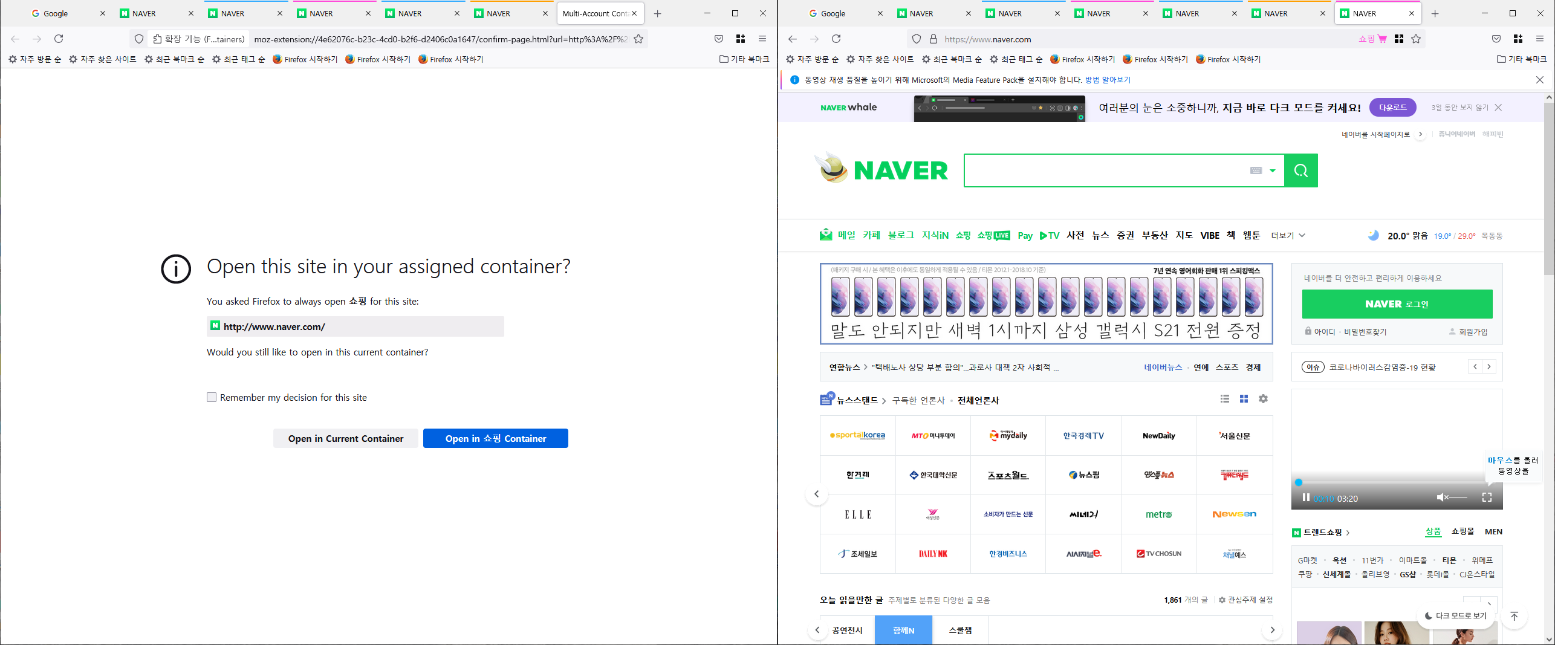This screenshot has height=645, width=1555.
Task: Toggle video mute speaker icon
Action: 1442,498
